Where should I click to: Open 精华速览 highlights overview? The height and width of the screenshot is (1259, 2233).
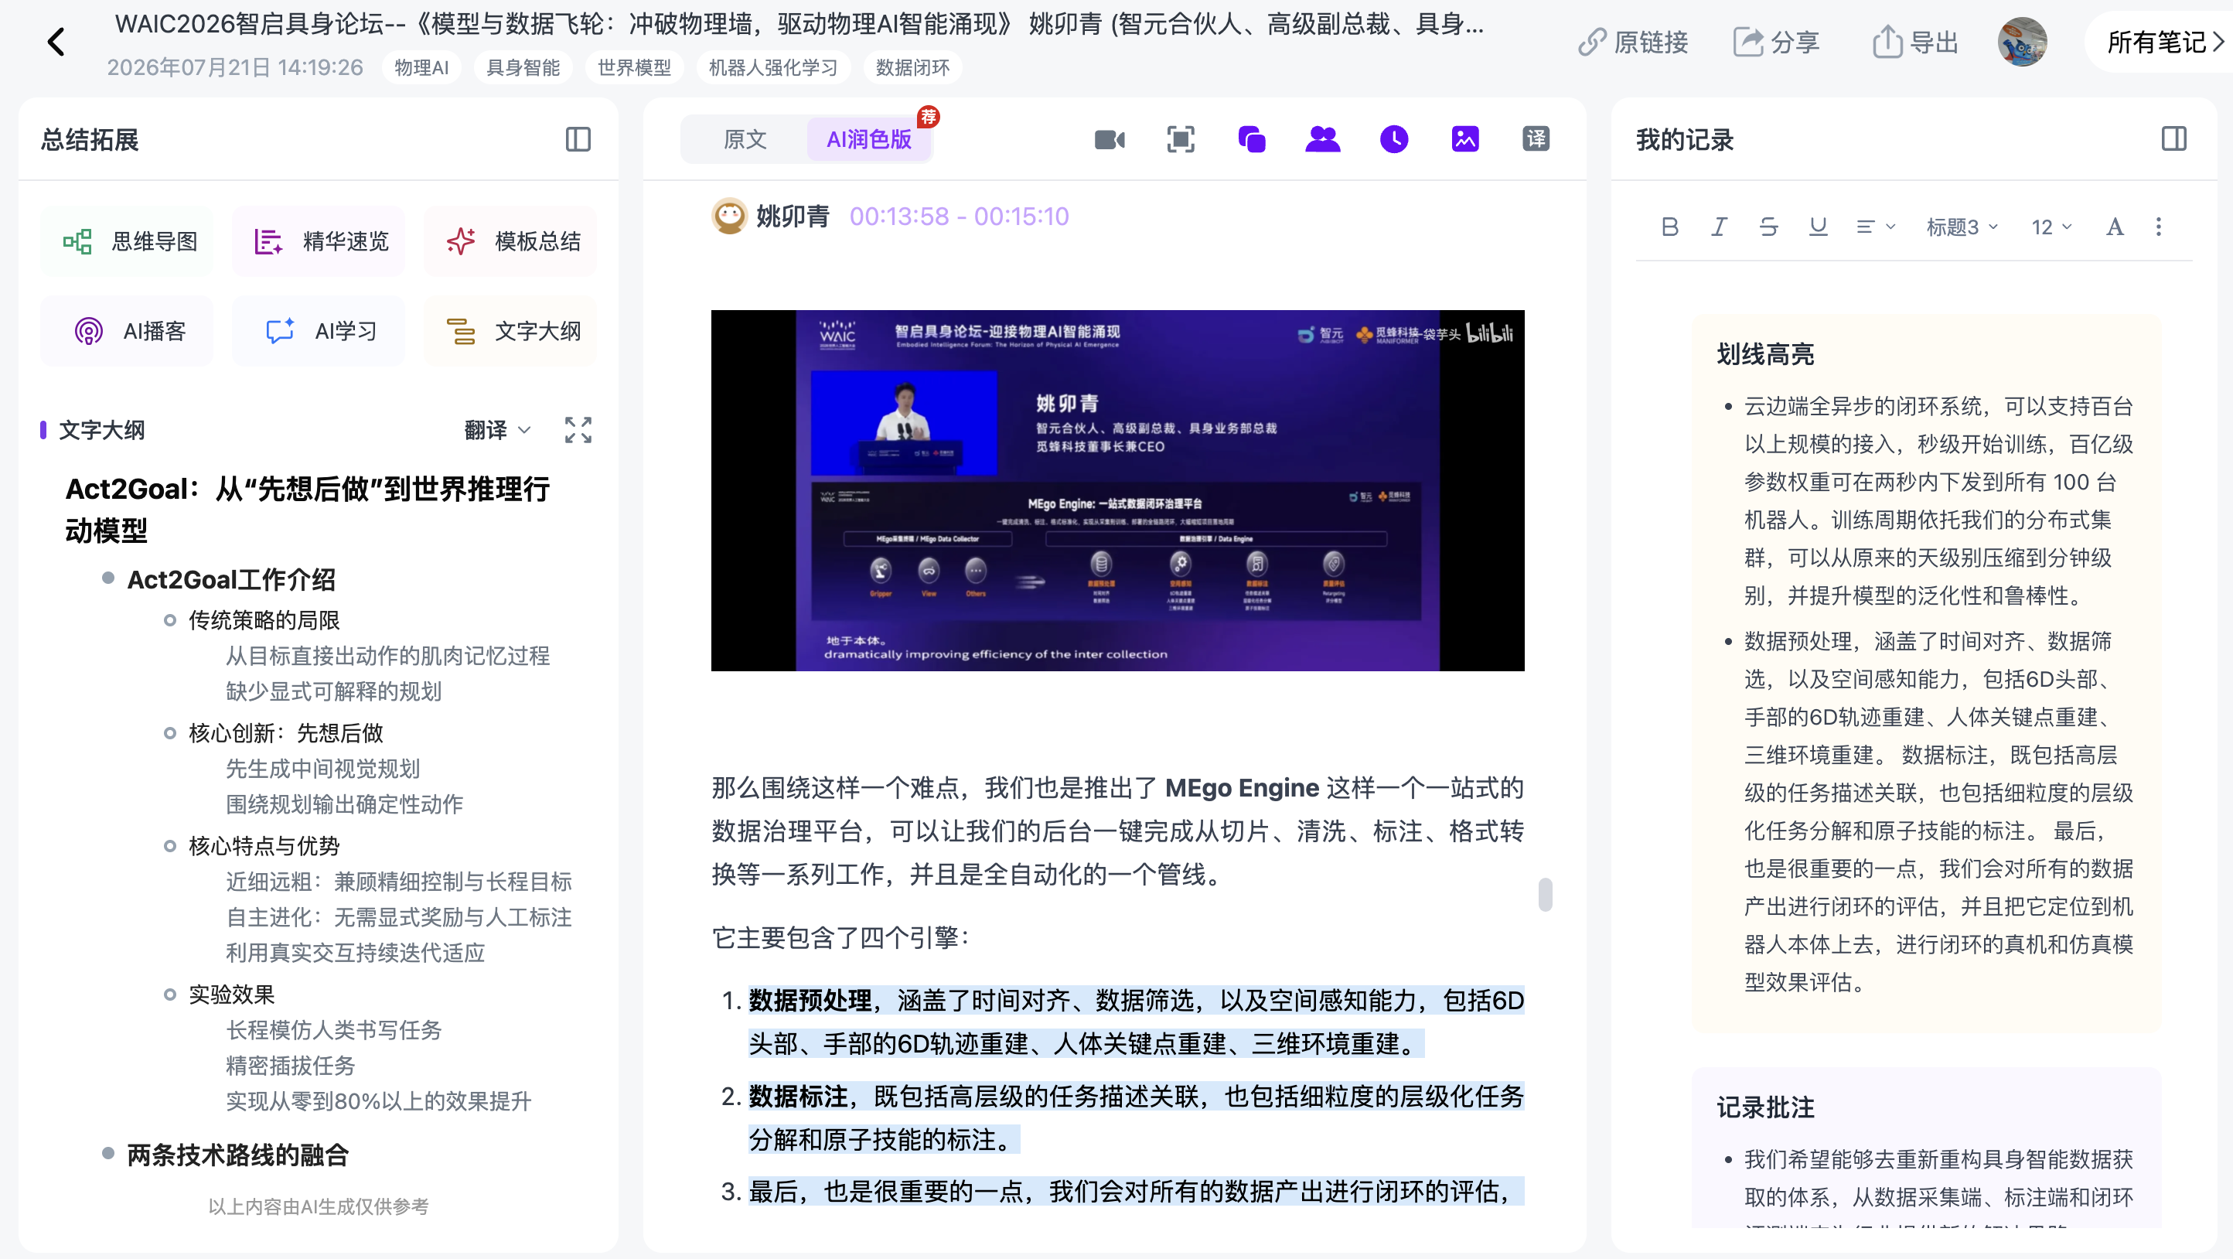[318, 241]
